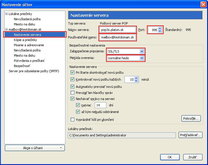Collapse the mailbox@testdomain.sk account node
This screenshot has height=165, width=208.
(x=7, y=29)
